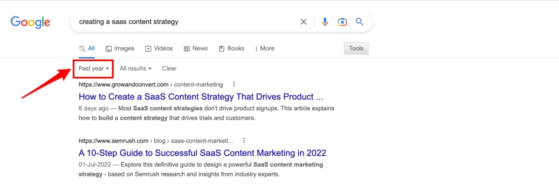Open image search with the camera icon
The width and height of the screenshot is (559, 186).
click(x=342, y=22)
